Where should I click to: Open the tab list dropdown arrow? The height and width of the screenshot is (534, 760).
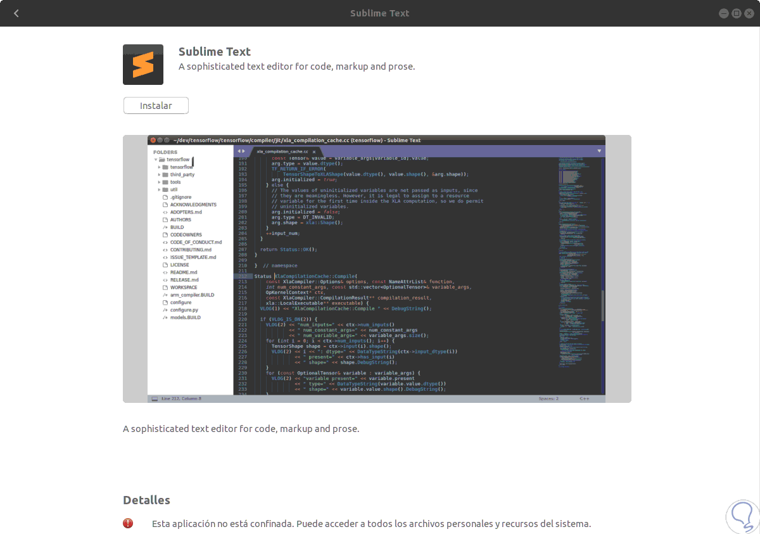(599, 151)
